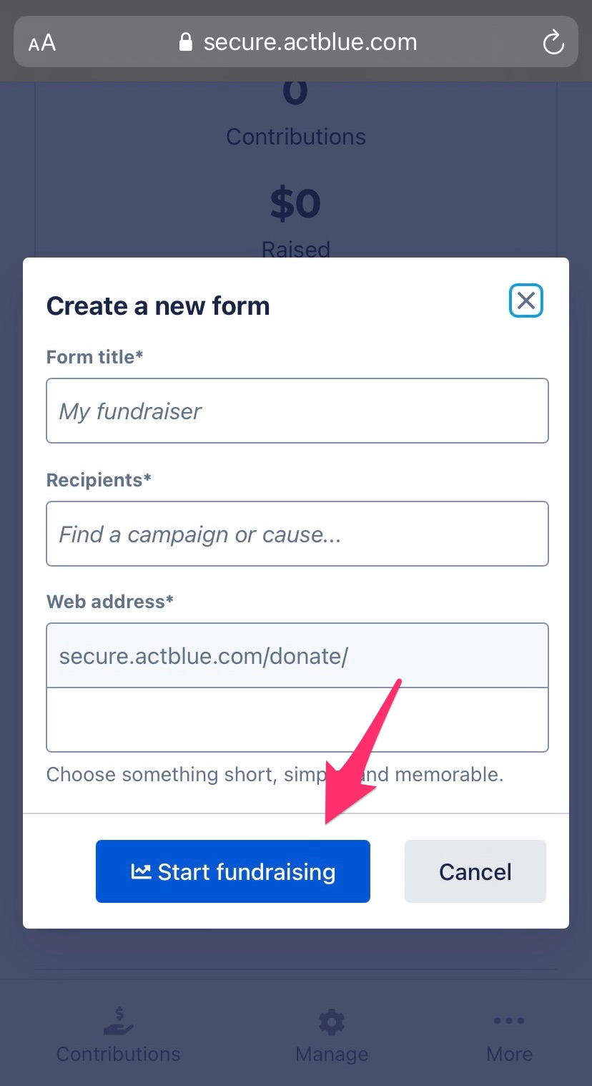Tap the More ellipsis icon
592x1086 pixels.
pos(509,1021)
